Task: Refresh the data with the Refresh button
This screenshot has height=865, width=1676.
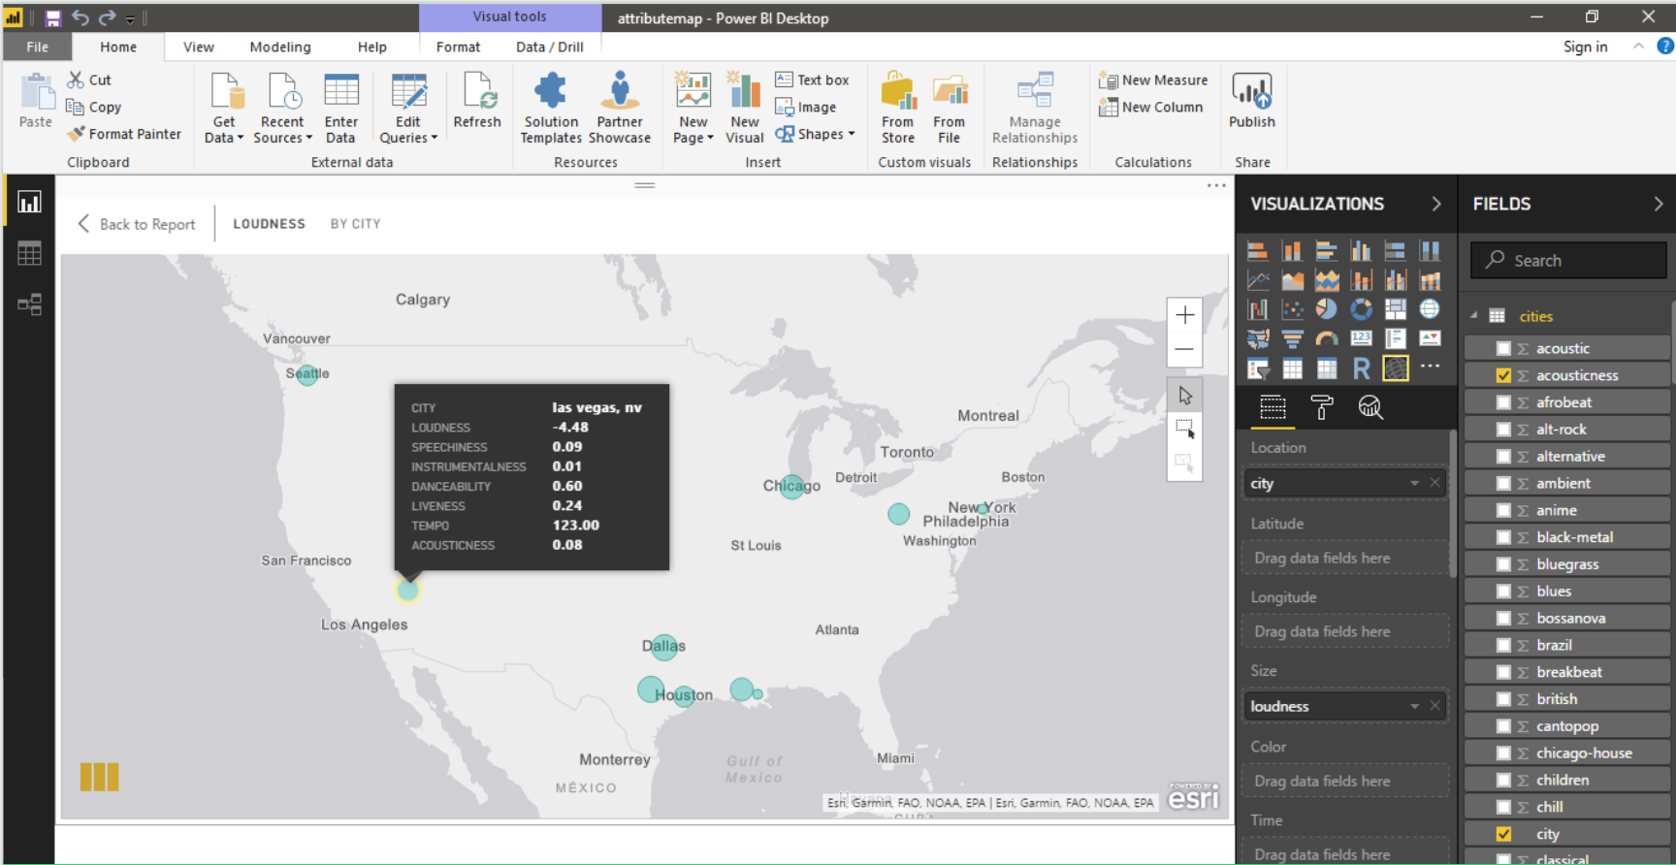Action: coord(477,101)
